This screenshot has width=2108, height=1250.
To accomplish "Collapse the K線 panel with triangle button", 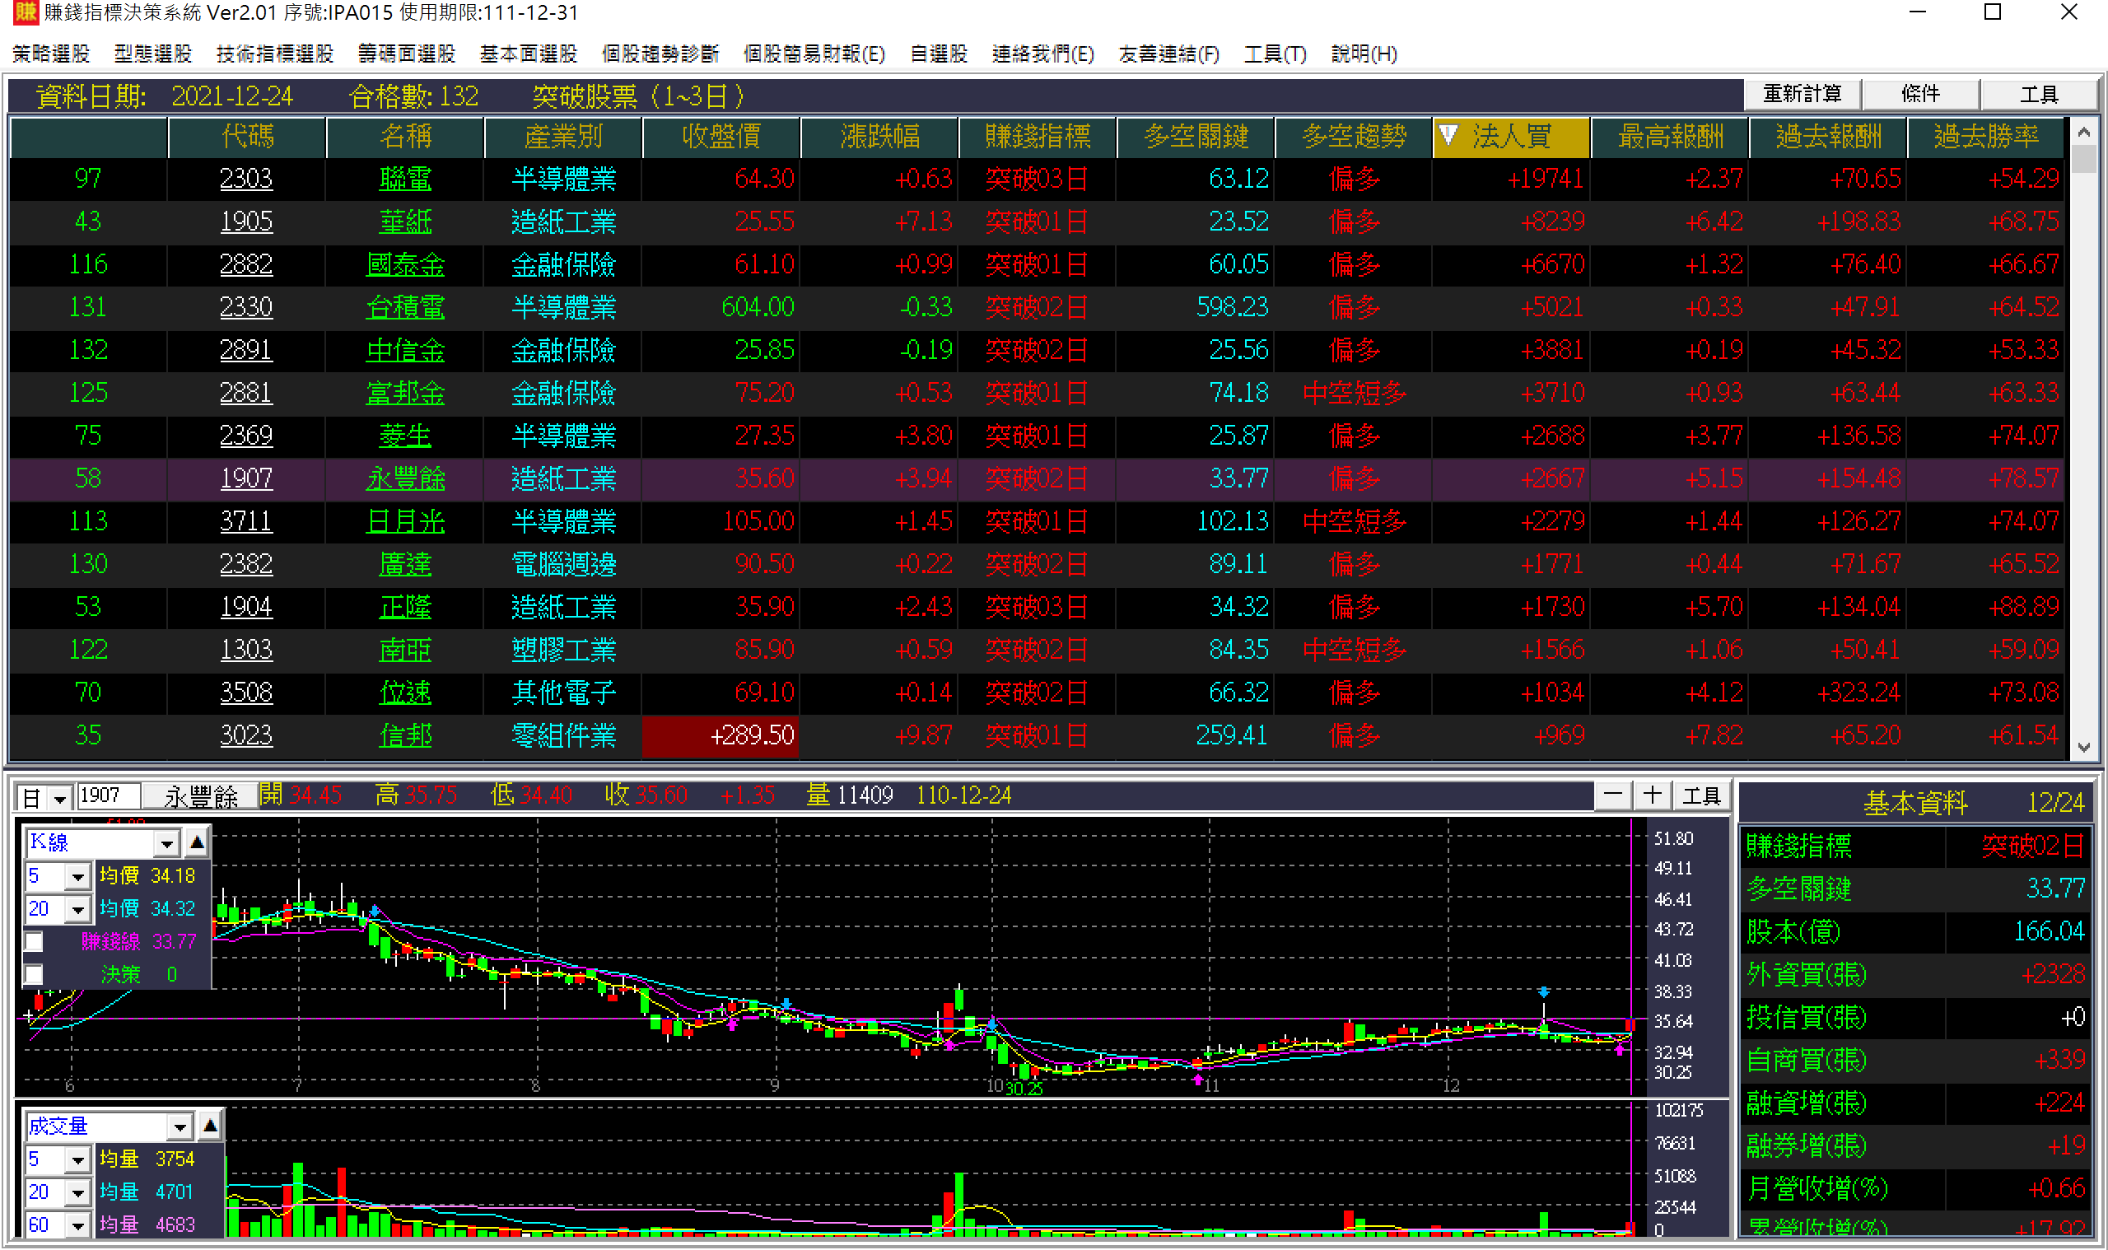I will pyautogui.click(x=197, y=842).
